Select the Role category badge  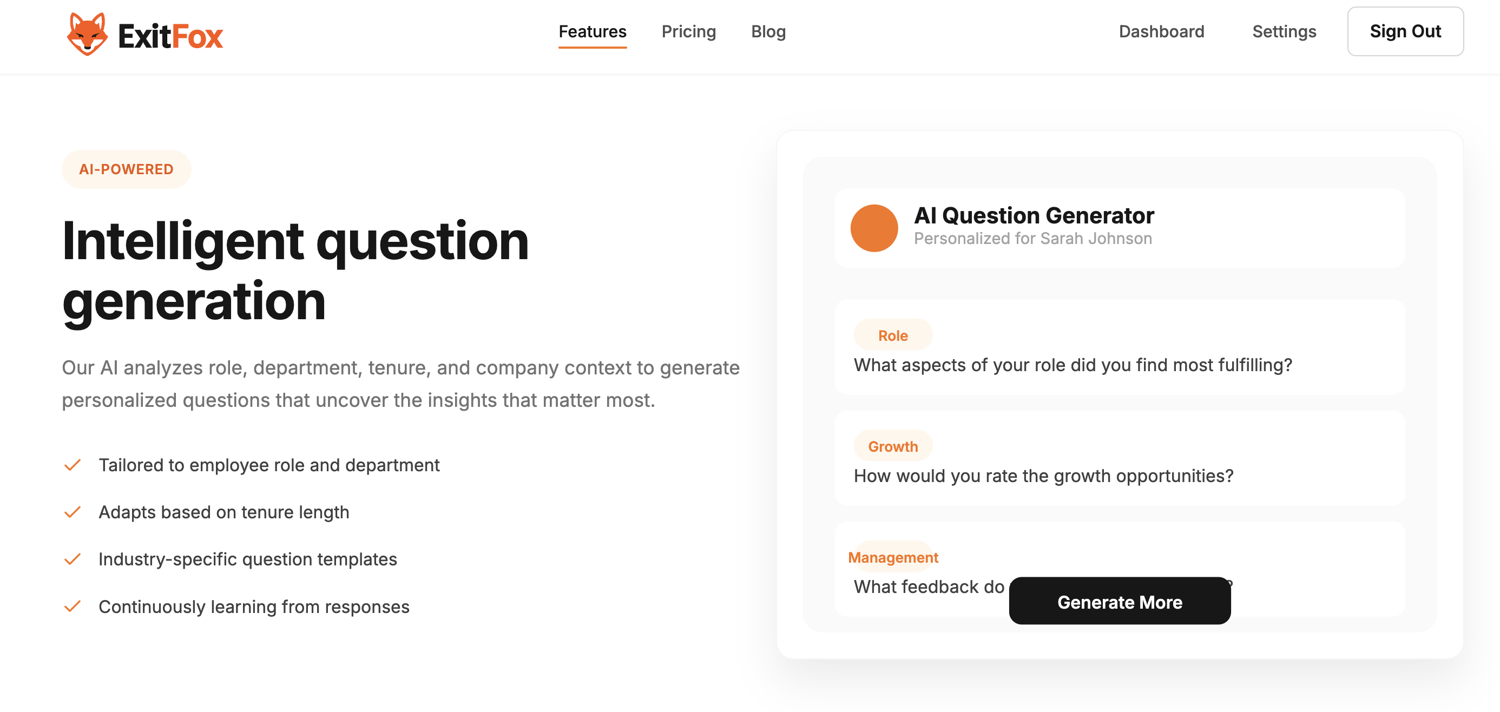892,335
